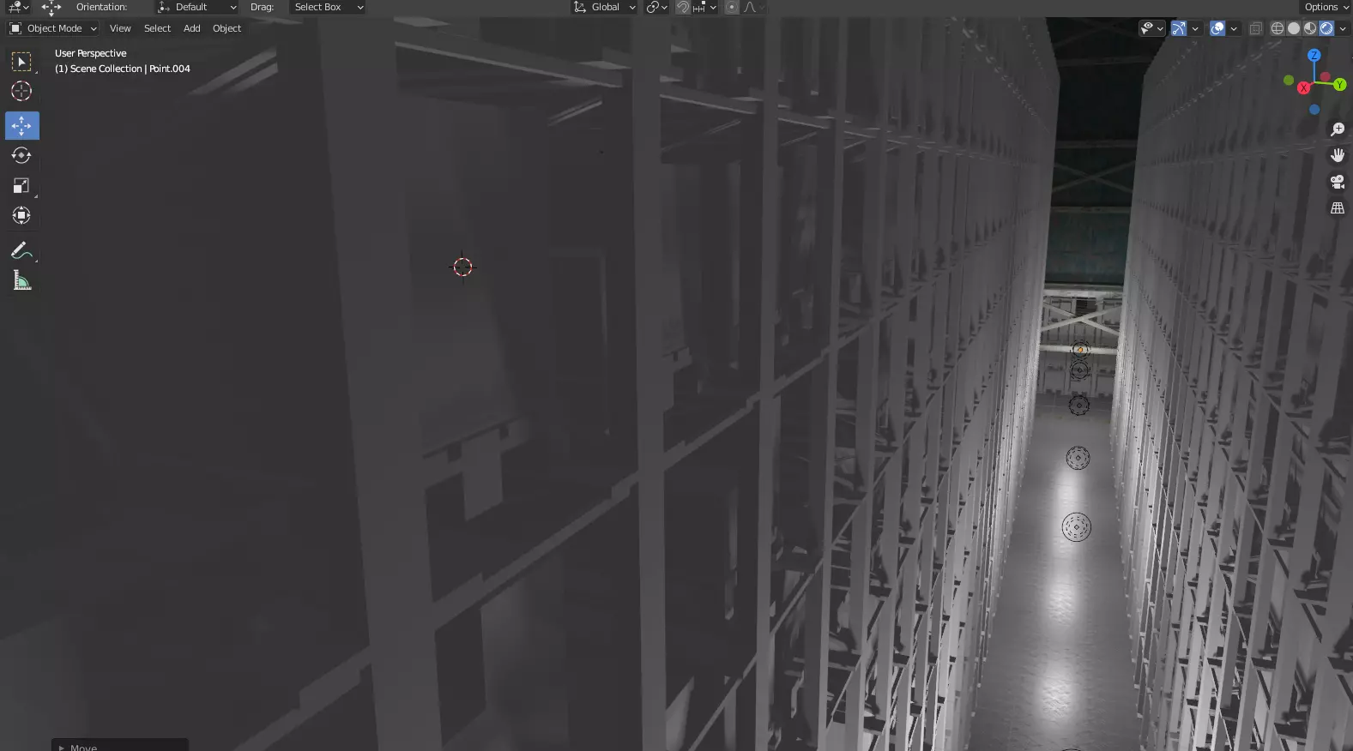This screenshot has height=751, width=1353.
Task: Open the Object Mode dropdown
Action: pos(53,28)
